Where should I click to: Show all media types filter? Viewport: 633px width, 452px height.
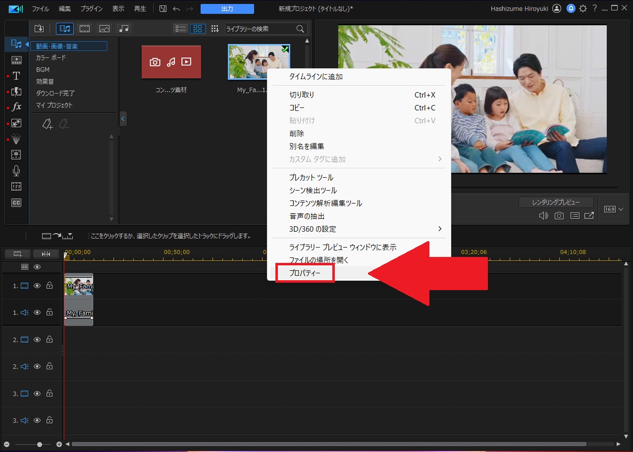point(65,29)
